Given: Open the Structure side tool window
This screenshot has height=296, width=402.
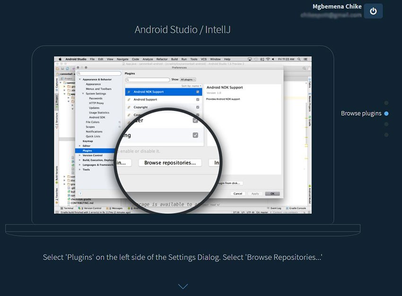Looking at the screenshot, I should point(57,121).
